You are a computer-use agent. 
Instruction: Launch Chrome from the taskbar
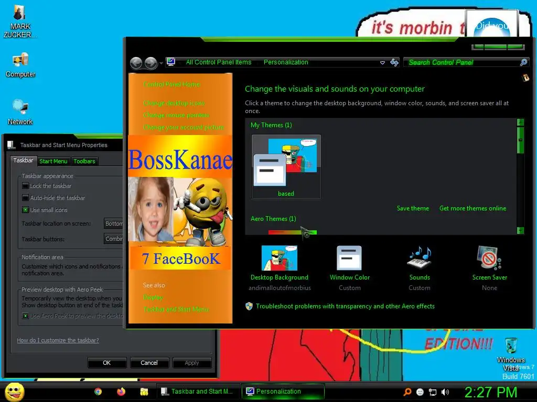point(98,392)
